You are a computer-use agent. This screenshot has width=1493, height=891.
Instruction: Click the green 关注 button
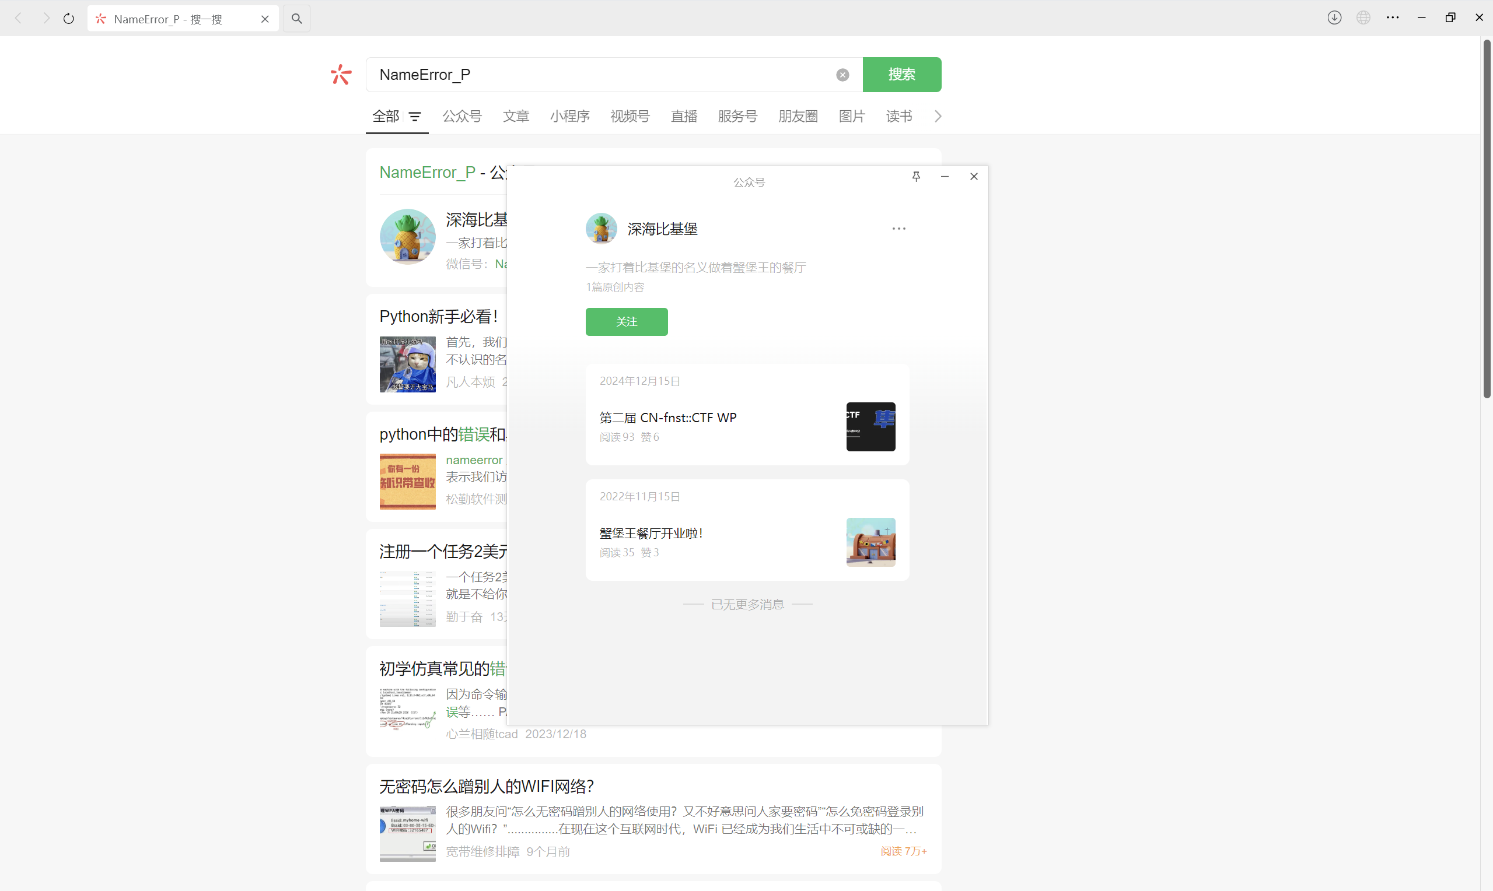click(x=627, y=322)
